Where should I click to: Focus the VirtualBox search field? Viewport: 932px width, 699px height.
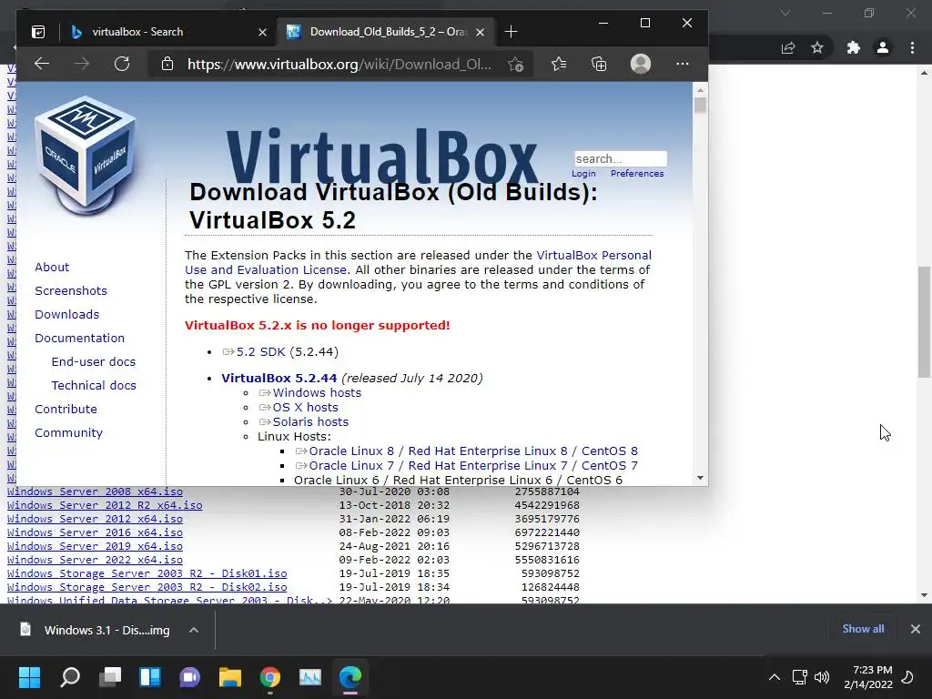[621, 158]
